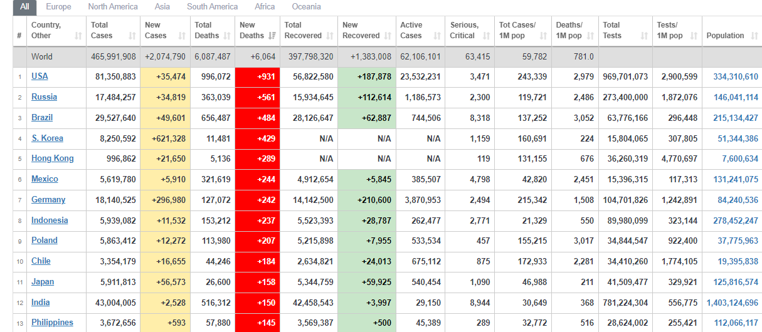The height and width of the screenshot is (332, 762).
Task: Sort by Tests/1M pop arrows
Action: tap(693, 36)
